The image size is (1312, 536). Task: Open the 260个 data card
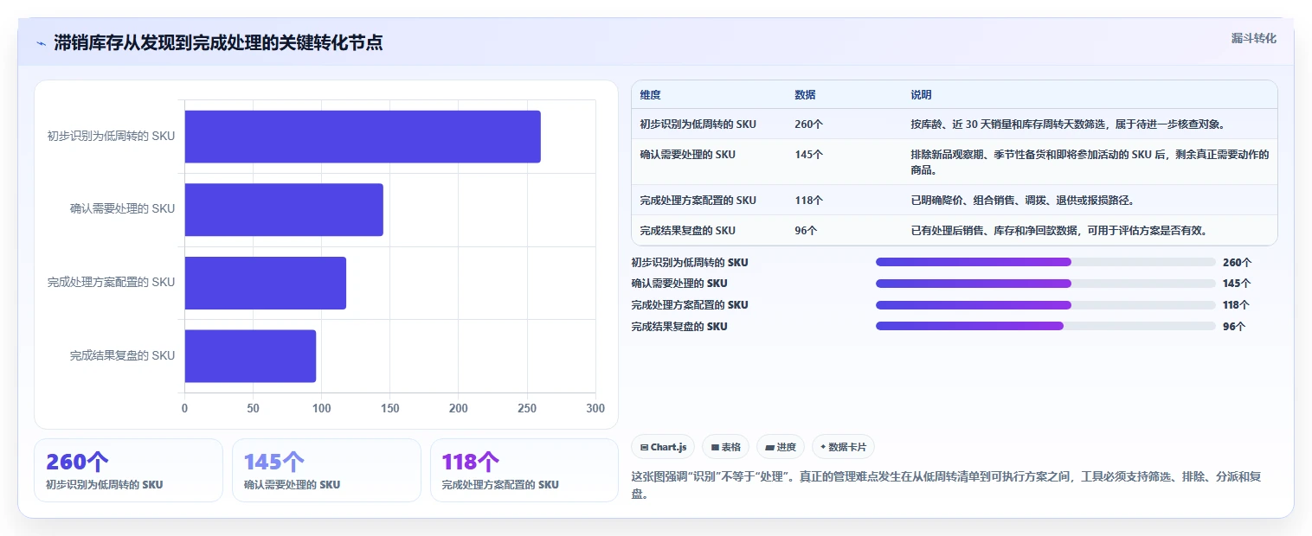(x=128, y=470)
